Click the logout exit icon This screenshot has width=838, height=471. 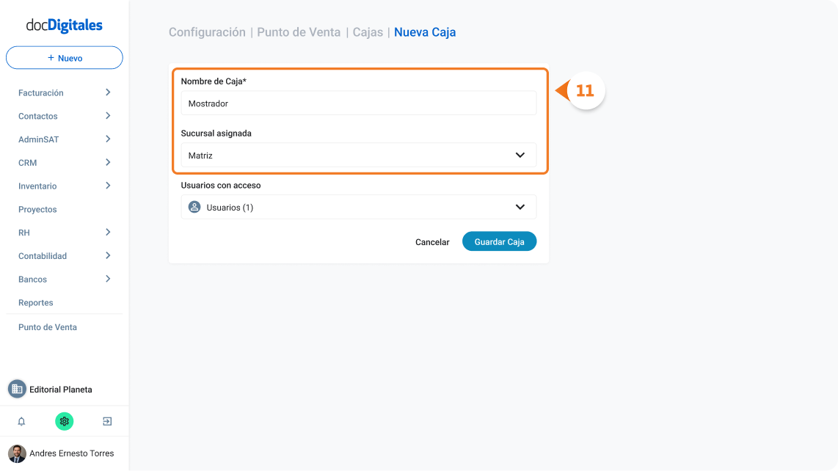pos(107,421)
